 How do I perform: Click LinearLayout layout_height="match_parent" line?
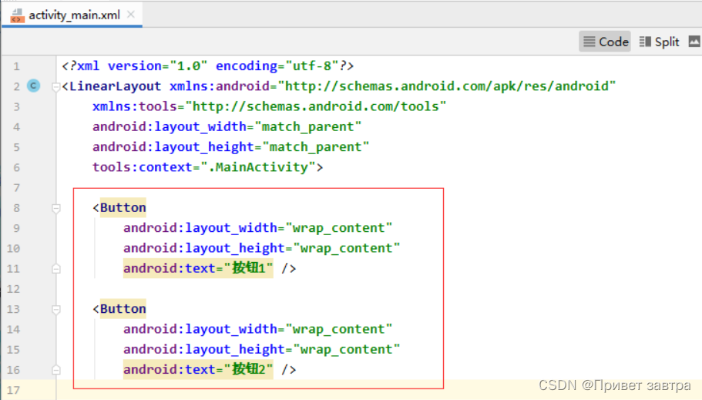231,147
